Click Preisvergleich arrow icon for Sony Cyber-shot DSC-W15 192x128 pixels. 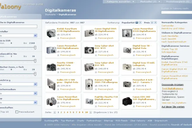tap(96, 55)
